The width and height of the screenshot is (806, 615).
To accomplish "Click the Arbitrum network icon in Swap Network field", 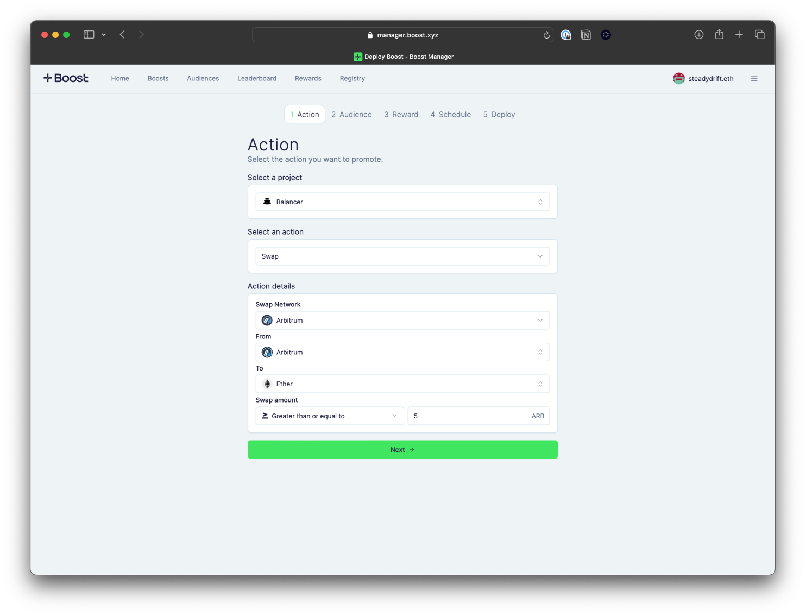I will [x=267, y=320].
